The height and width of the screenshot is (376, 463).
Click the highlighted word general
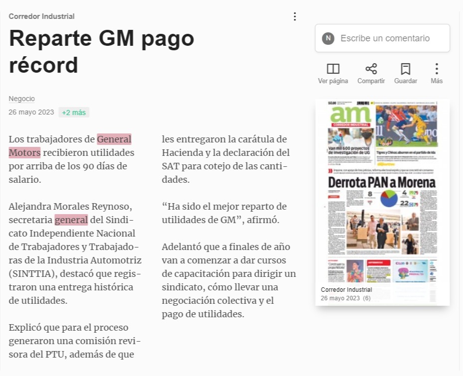71,220
